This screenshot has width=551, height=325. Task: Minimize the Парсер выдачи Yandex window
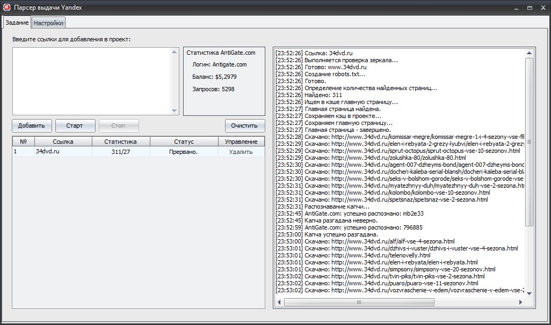[x=516, y=8]
